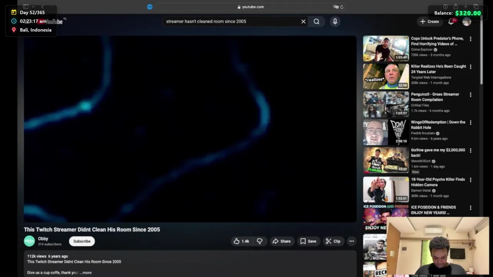Viewport: 493px width, 277px height.
Task: Start voice search with microphone icon
Action: point(335,22)
